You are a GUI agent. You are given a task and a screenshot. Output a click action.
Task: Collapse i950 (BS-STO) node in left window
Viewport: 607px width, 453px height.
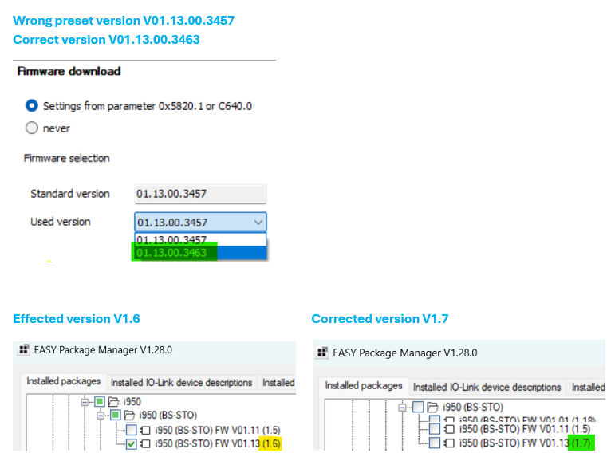pos(101,416)
